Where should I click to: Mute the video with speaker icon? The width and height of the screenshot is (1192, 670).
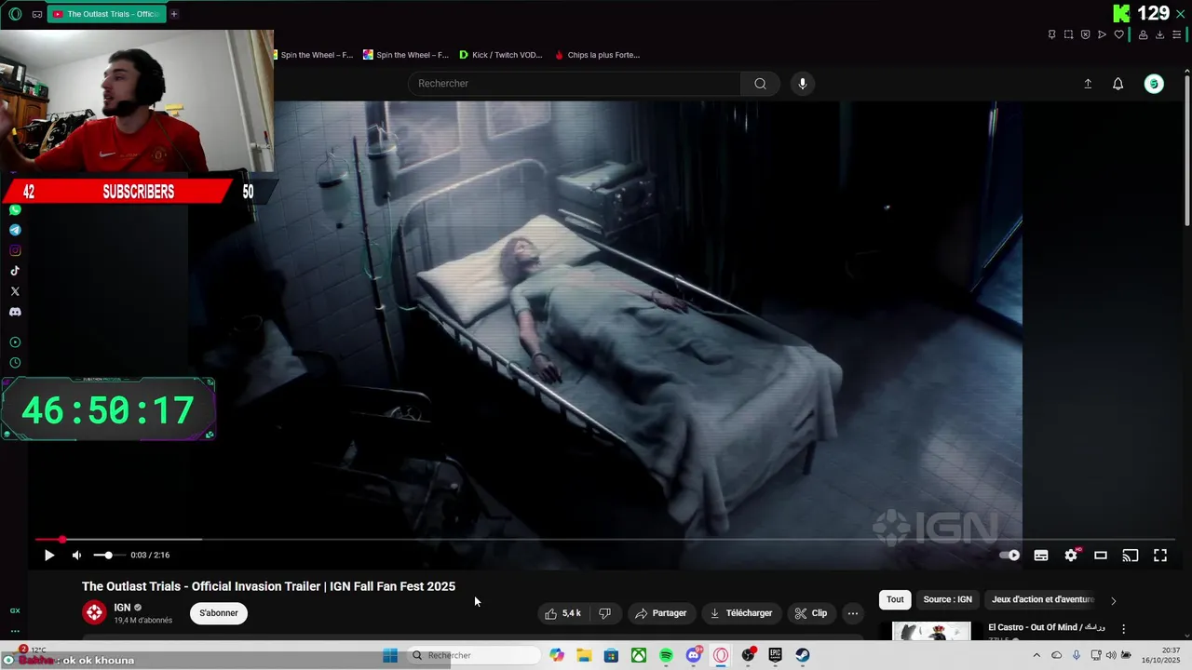tap(76, 556)
